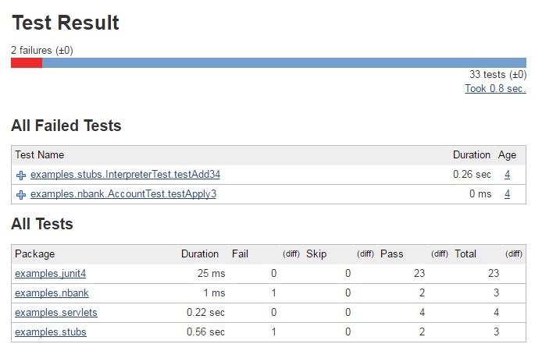Sort All Tests by Package column header
535x351 pixels.
[x=35, y=253]
